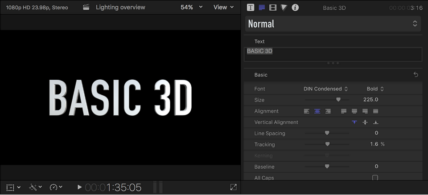The height and width of the screenshot is (195, 428).
Task: Click the Size slider handle
Action: (338, 100)
